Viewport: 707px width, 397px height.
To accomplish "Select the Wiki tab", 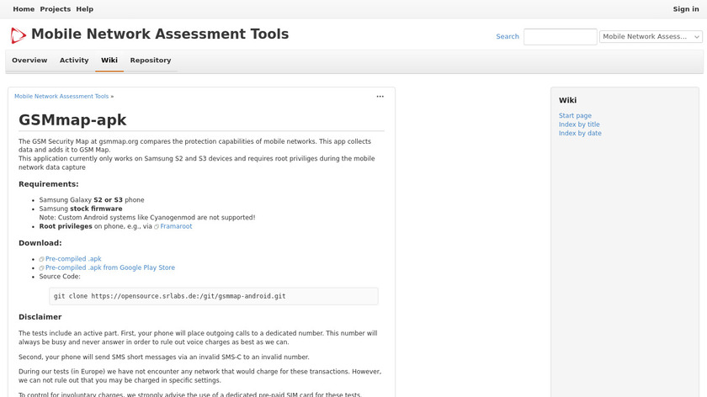I will pos(109,61).
